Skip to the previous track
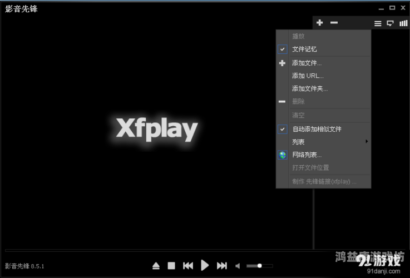 click(188, 266)
